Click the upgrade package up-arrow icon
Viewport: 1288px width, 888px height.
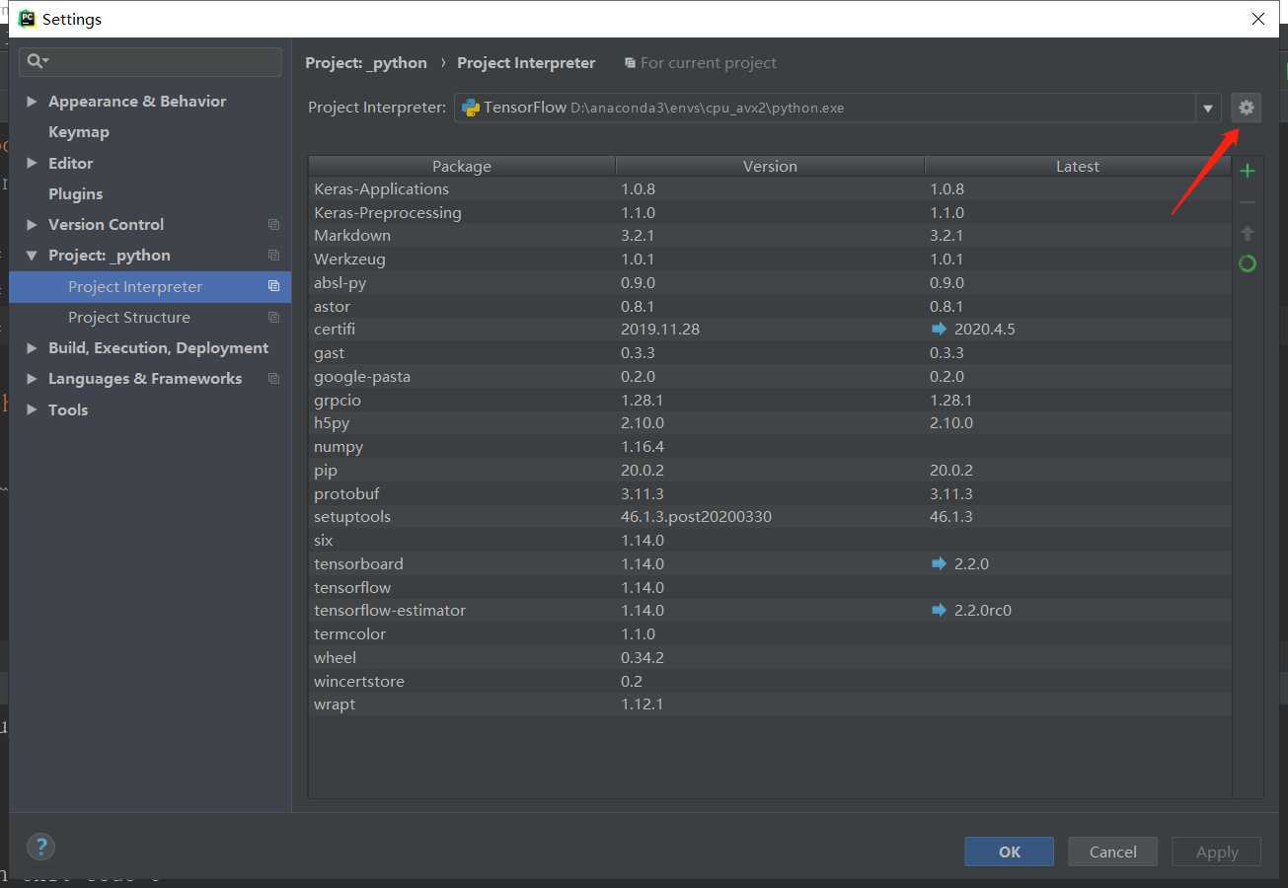point(1248,233)
